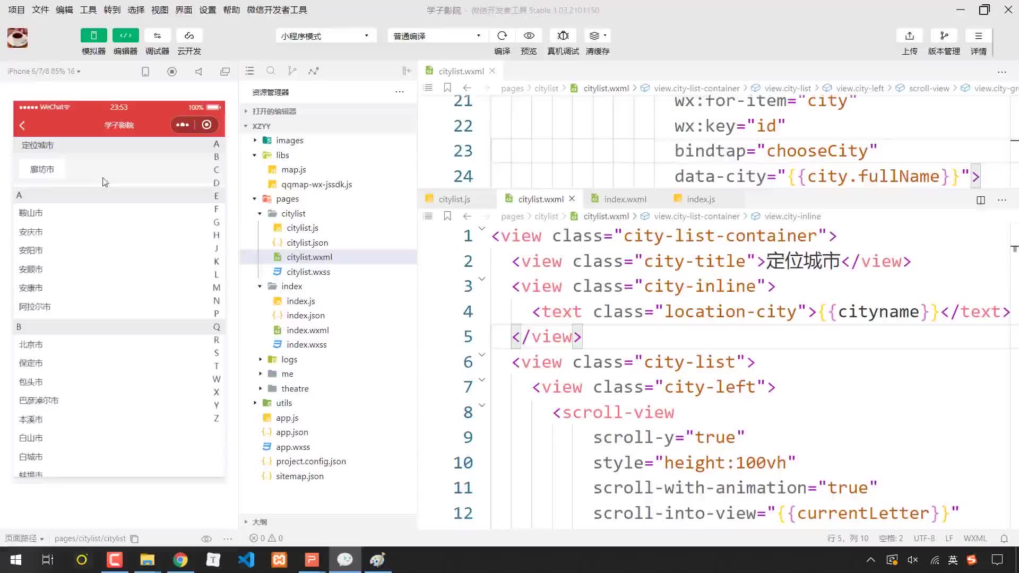Copy the page path icon
Viewport: 1019px width, 573px height.
(134, 539)
